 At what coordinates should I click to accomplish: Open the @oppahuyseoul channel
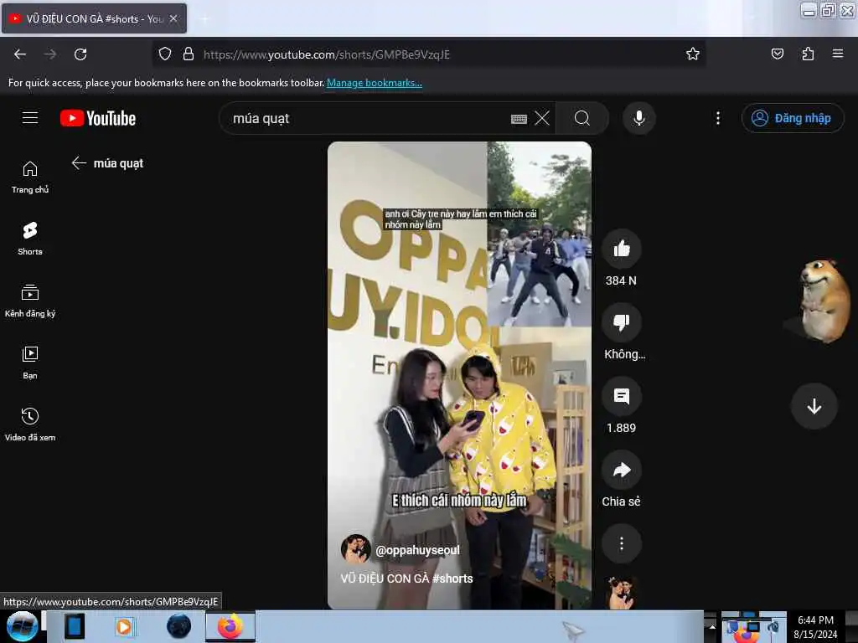point(417,550)
